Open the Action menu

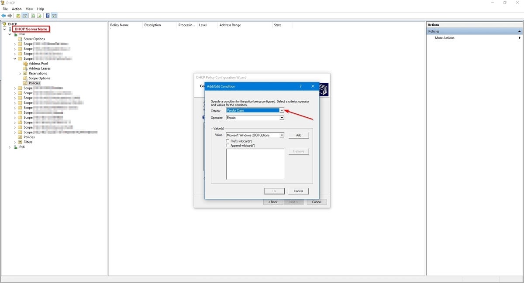tap(17, 9)
